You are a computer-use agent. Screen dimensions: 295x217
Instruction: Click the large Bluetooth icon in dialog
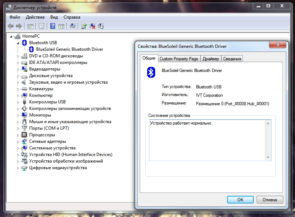[151, 72]
